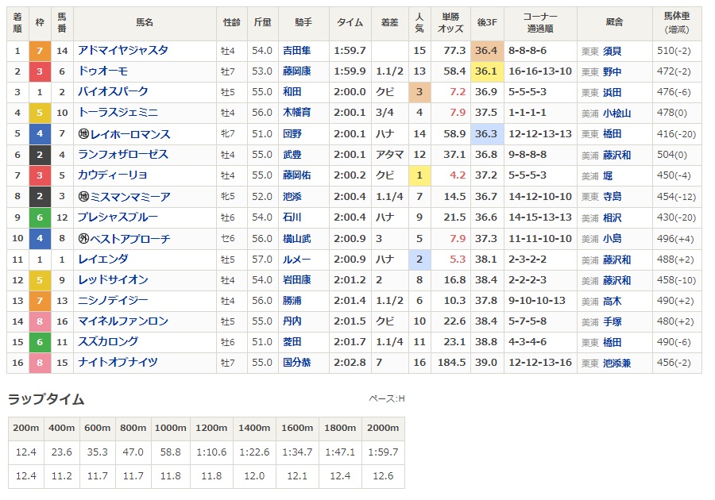Open trainer 池添兼 link
The image size is (715, 500).
click(616, 363)
